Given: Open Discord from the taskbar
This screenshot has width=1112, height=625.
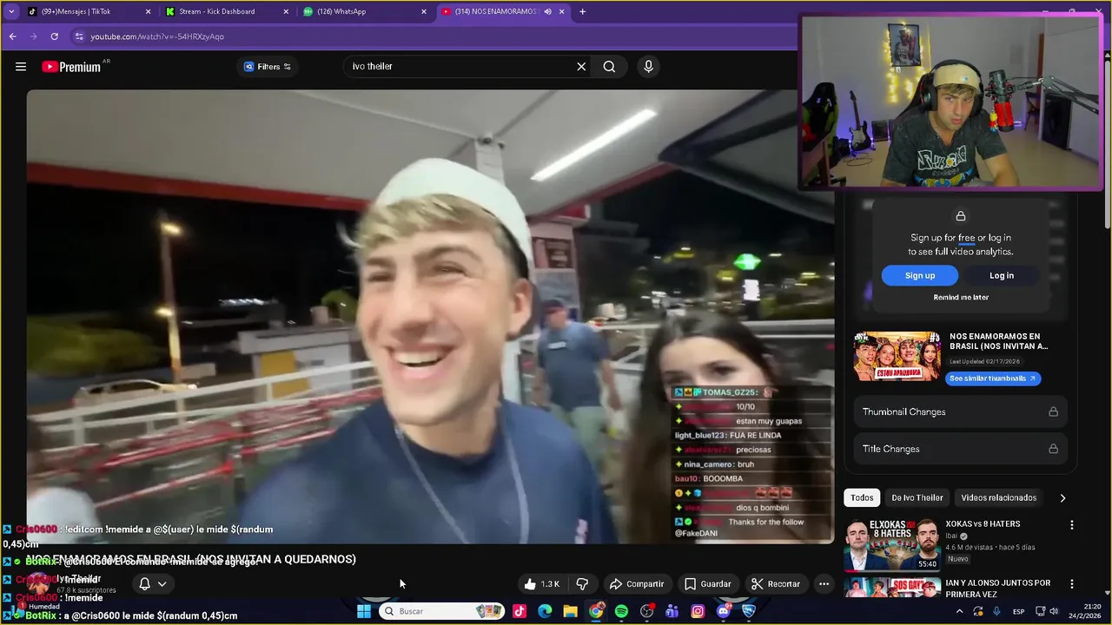Looking at the screenshot, I should click(724, 611).
